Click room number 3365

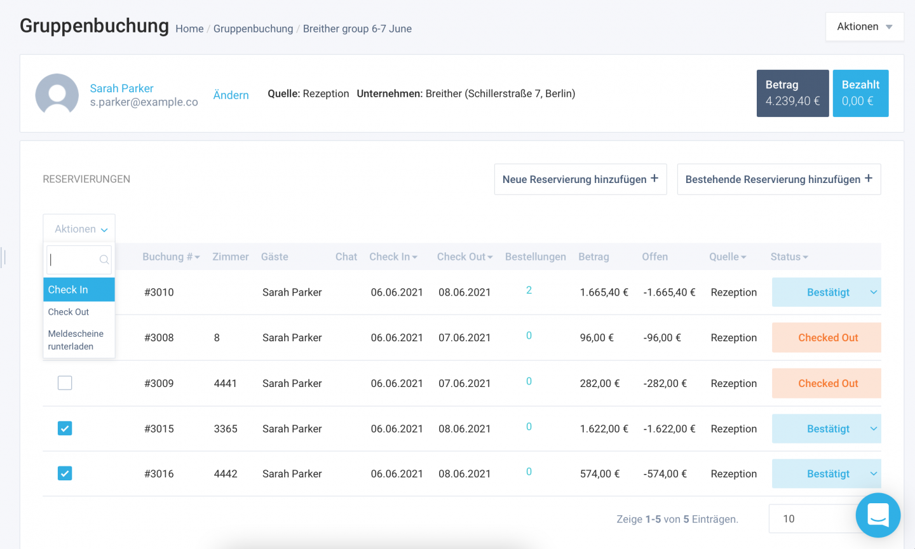click(226, 429)
